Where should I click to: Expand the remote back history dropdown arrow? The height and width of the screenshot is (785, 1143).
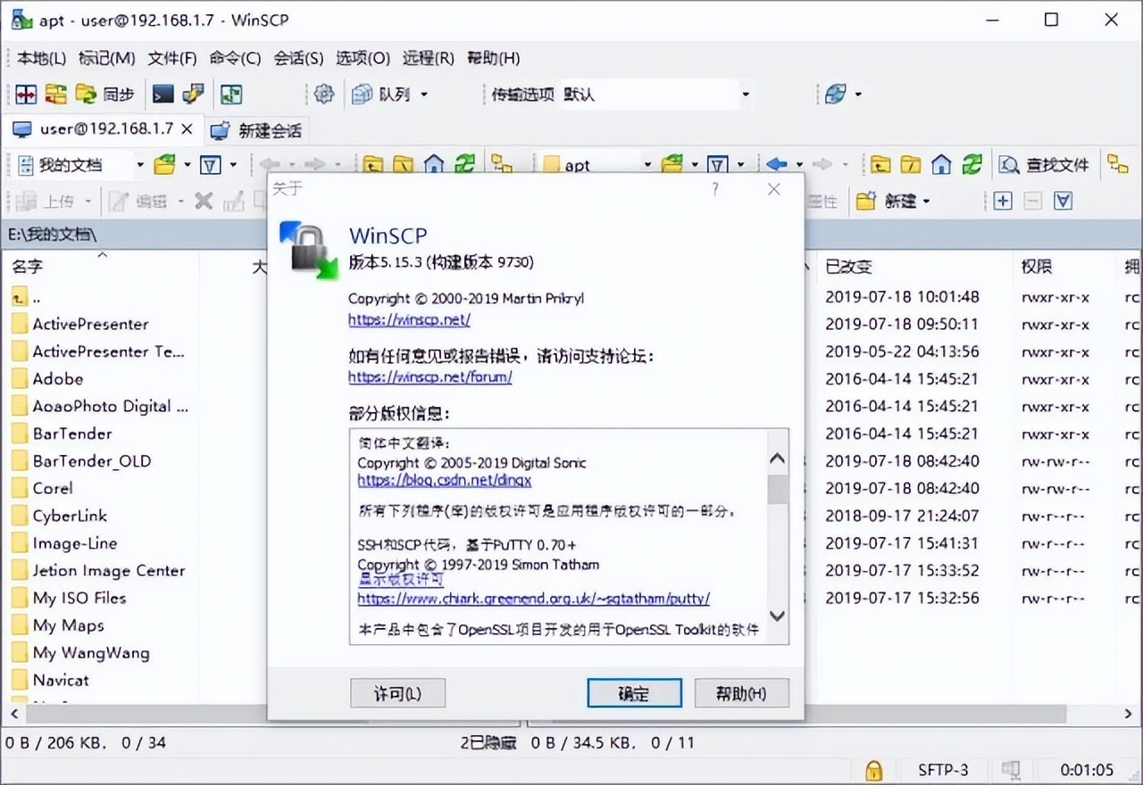[x=799, y=164]
